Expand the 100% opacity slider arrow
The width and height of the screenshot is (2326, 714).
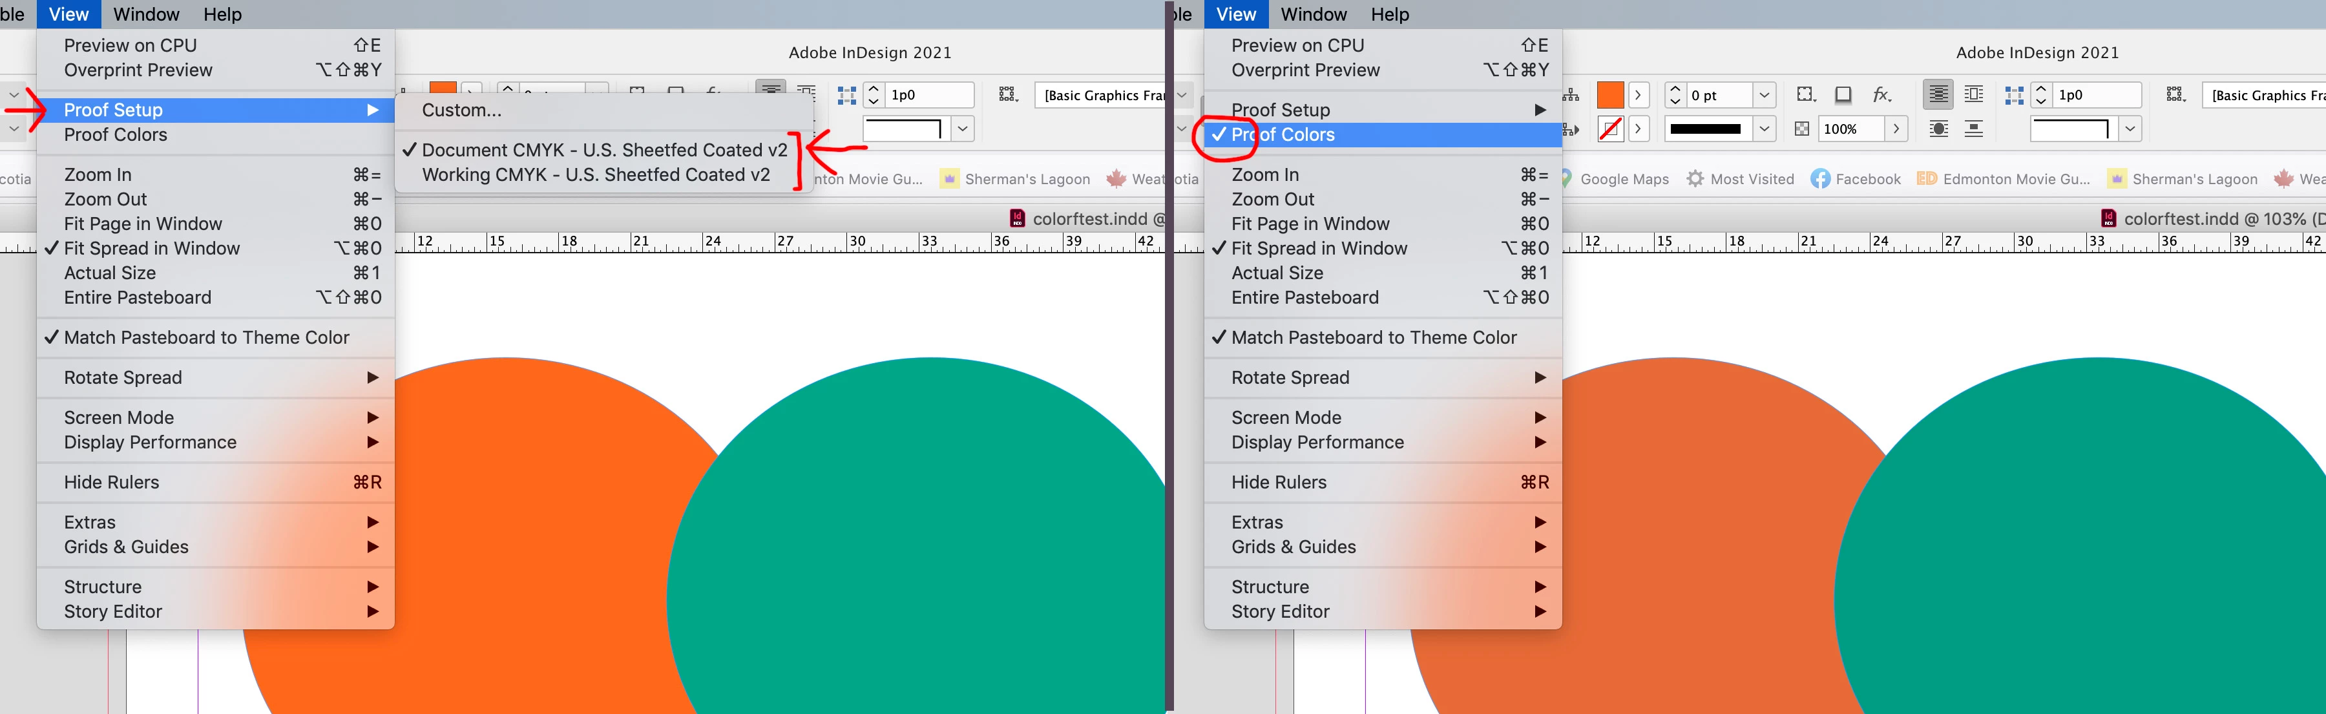tap(1895, 129)
